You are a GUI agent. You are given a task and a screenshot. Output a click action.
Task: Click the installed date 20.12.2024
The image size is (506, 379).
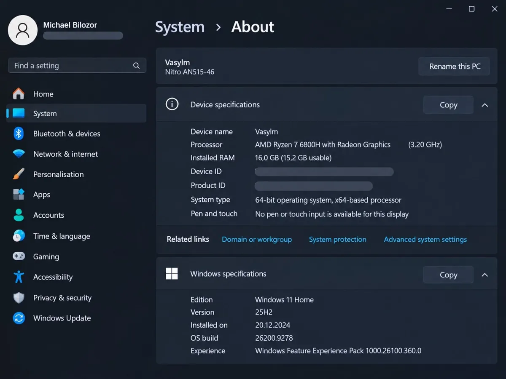click(x=272, y=325)
